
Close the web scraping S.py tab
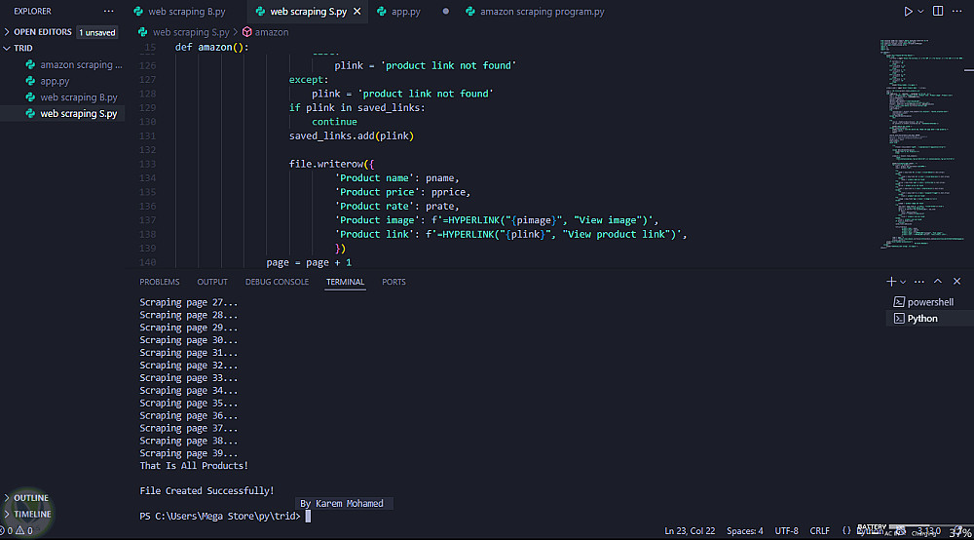click(357, 11)
